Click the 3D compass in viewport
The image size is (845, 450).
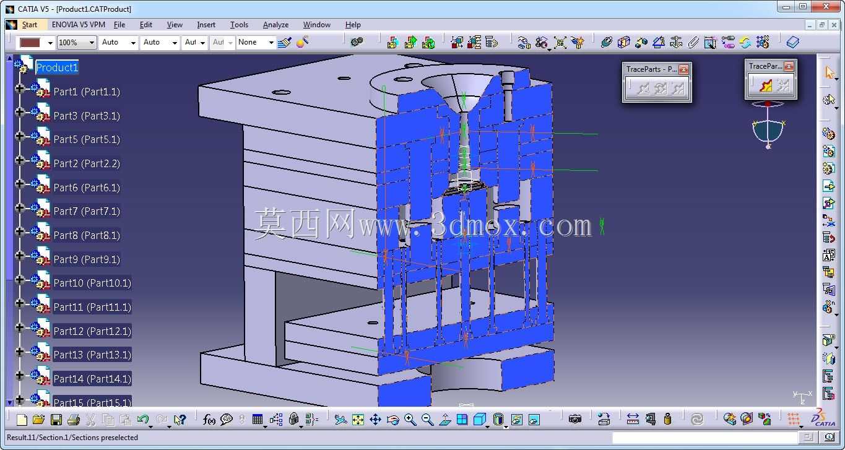click(x=768, y=125)
